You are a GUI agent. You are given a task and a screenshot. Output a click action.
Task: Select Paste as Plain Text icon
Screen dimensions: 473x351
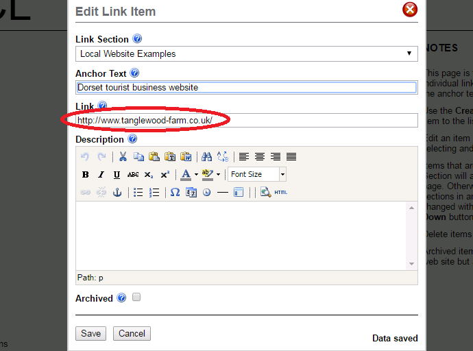tap(170, 156)
